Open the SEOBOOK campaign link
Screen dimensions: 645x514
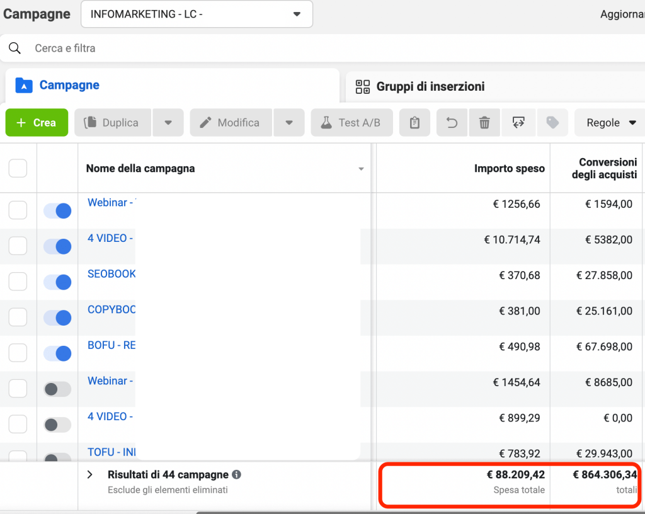pos(111,274)
